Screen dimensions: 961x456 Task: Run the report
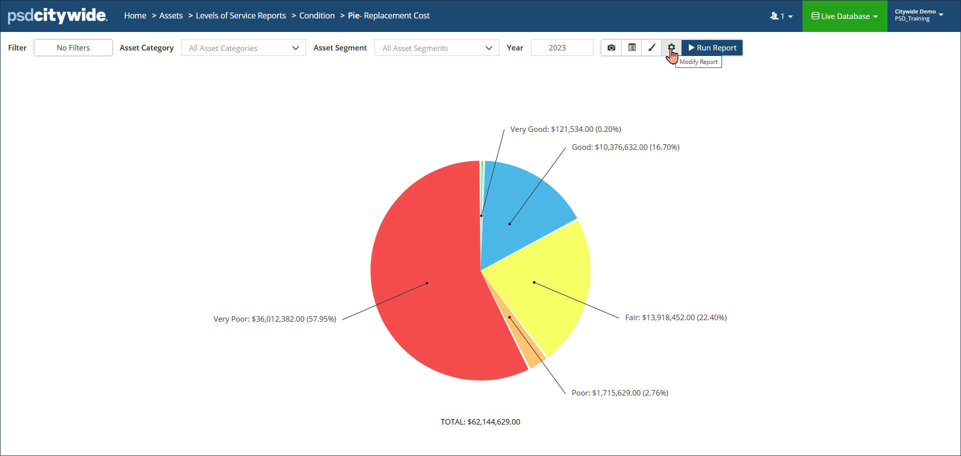712,47
